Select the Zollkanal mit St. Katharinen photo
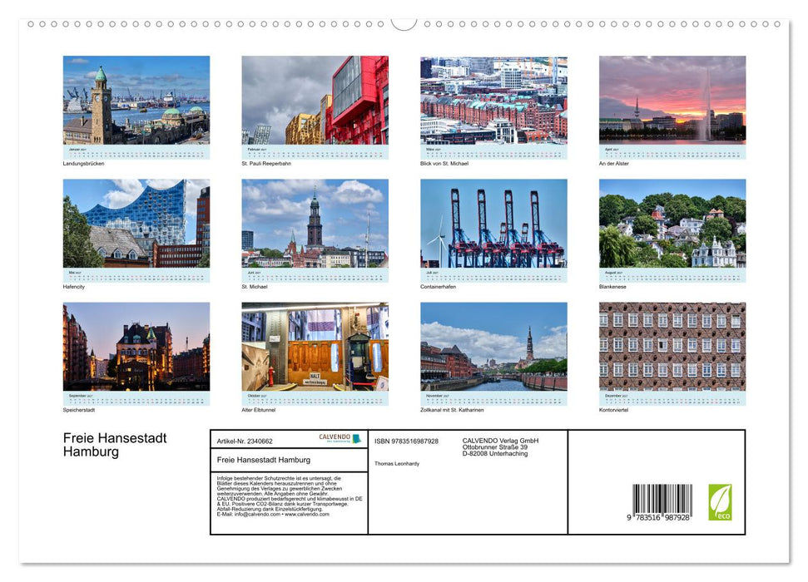This screenshot has height=582, width=808. (x=493, y=347)
